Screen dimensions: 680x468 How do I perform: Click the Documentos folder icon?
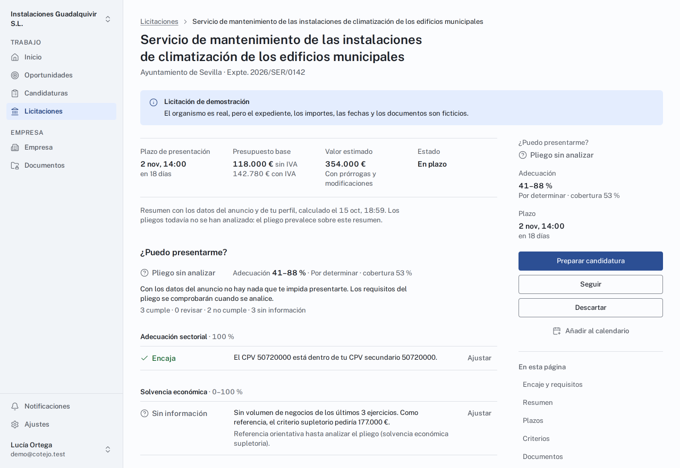pyautogui.click(x=15, y=166)
